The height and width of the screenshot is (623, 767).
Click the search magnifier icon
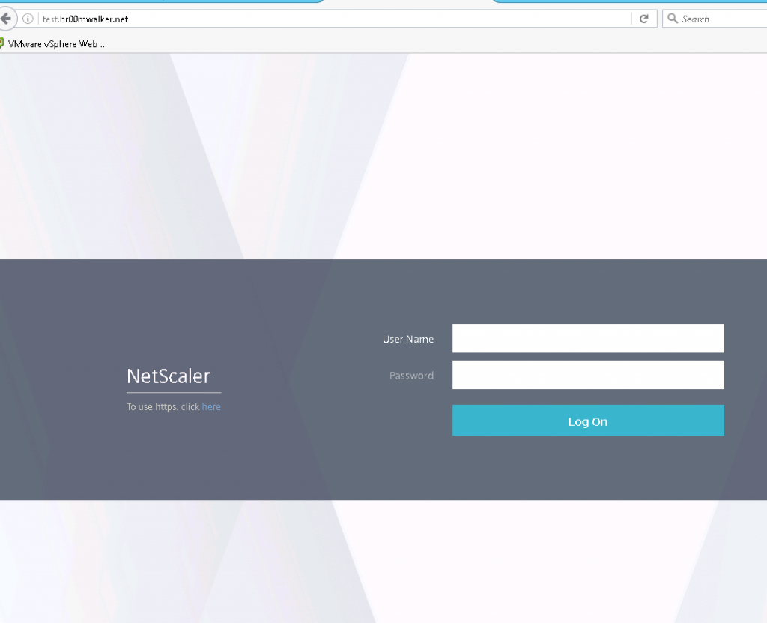673,19
